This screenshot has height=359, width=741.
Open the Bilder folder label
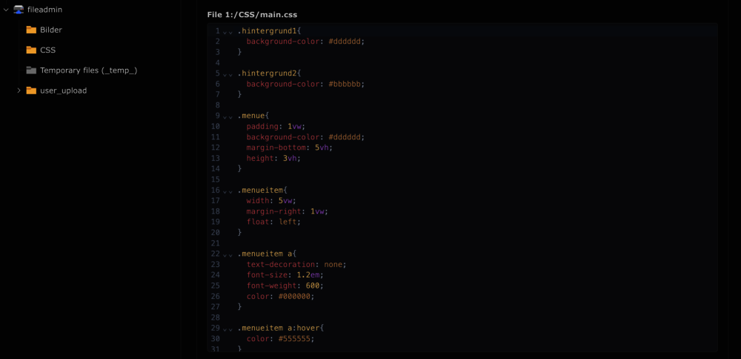coord(51,30)
